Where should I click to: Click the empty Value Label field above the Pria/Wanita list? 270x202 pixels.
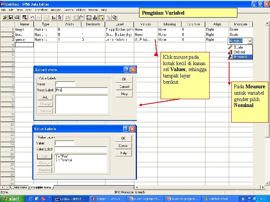(x=81, y=149)
